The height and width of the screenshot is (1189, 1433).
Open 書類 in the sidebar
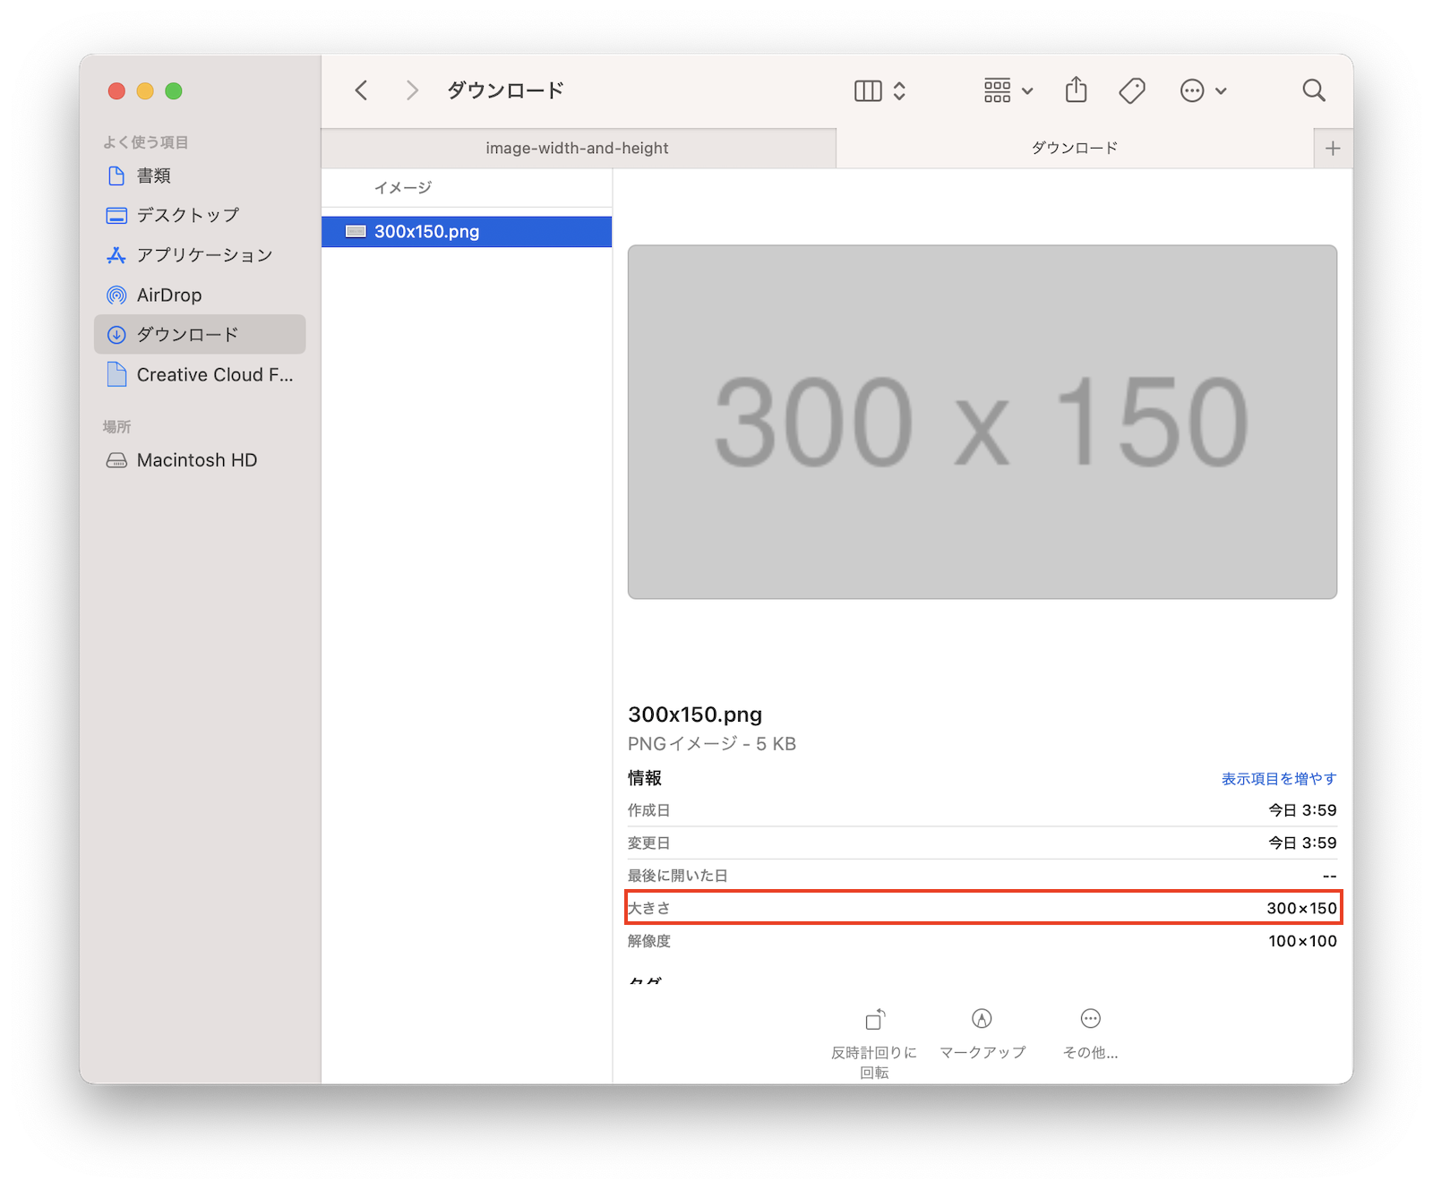200,175
